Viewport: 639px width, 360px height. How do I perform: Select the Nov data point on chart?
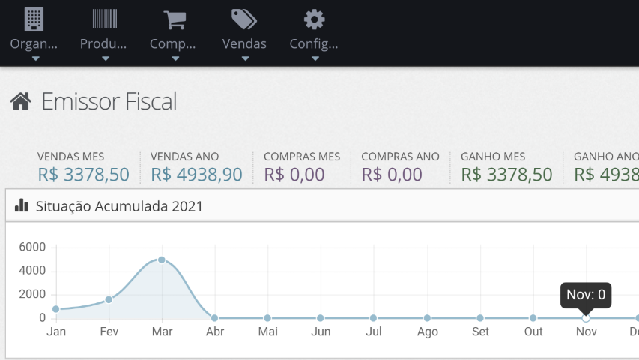tap(586, 318)
